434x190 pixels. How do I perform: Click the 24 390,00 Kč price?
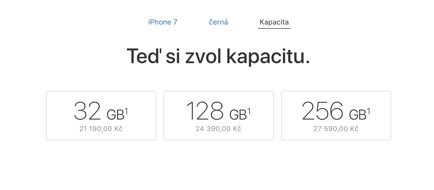(x=219, y=129)
